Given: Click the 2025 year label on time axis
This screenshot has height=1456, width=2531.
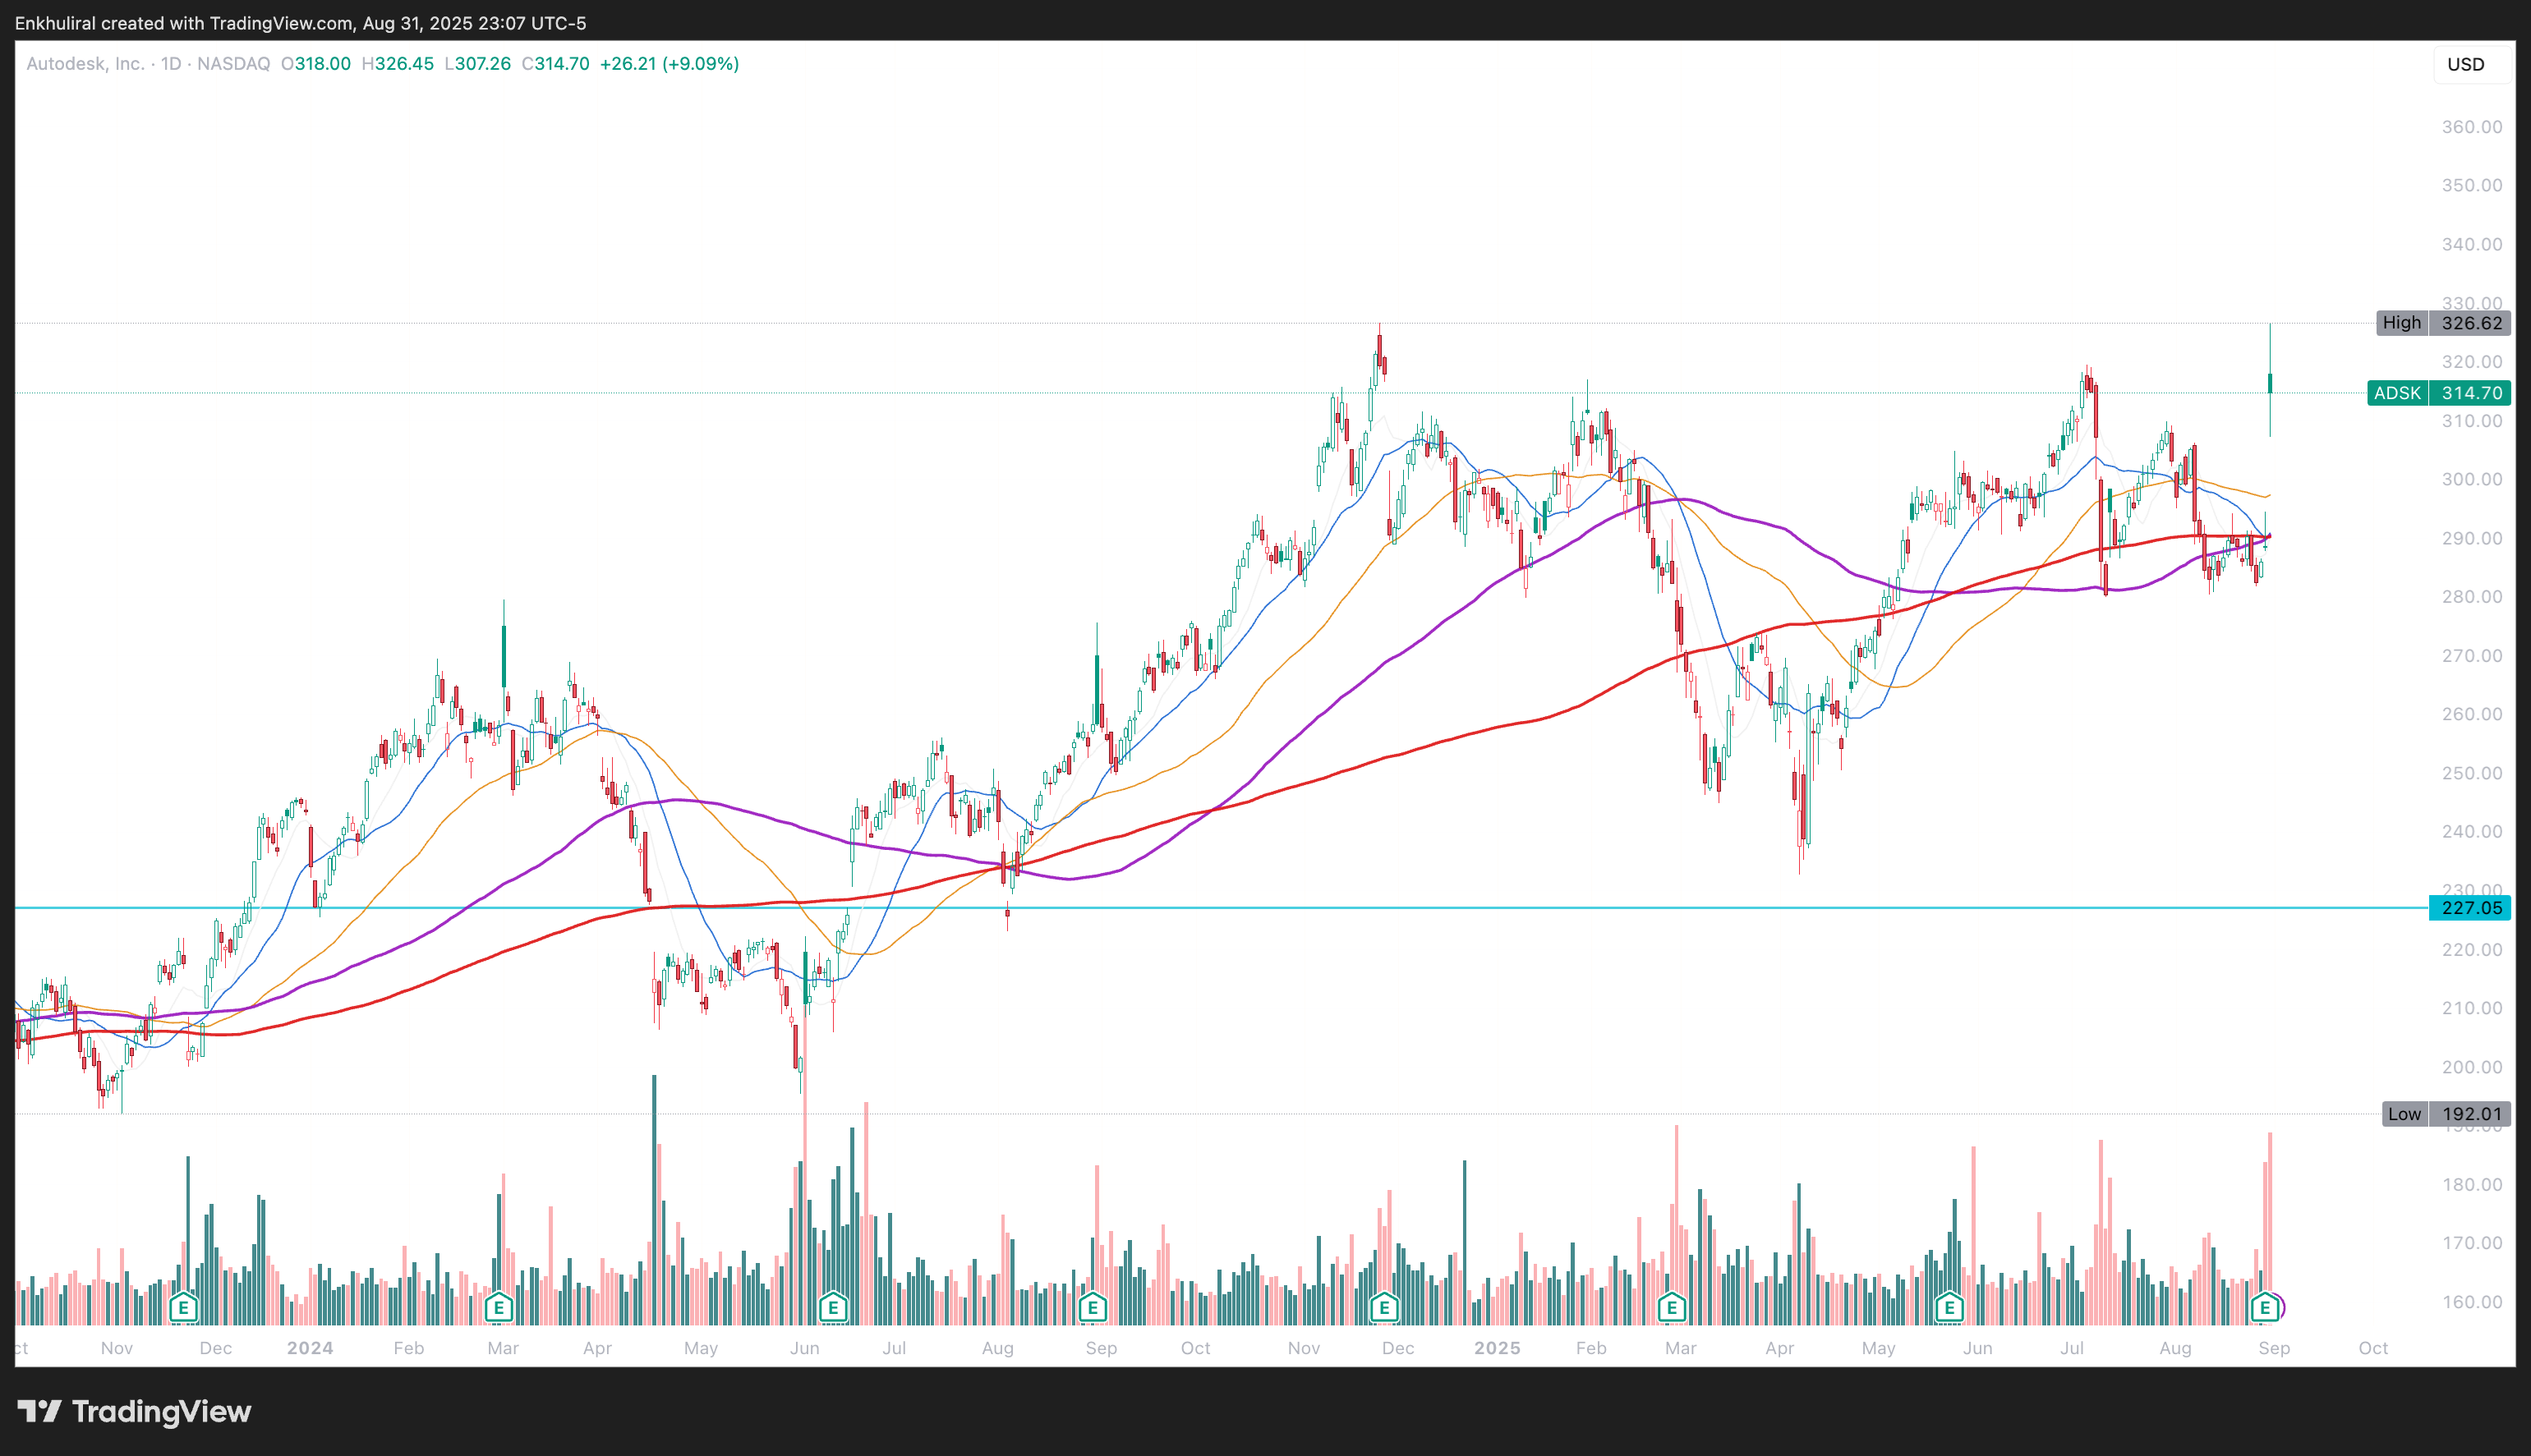Looking at the screenshot, I should click(1497, 1348).
